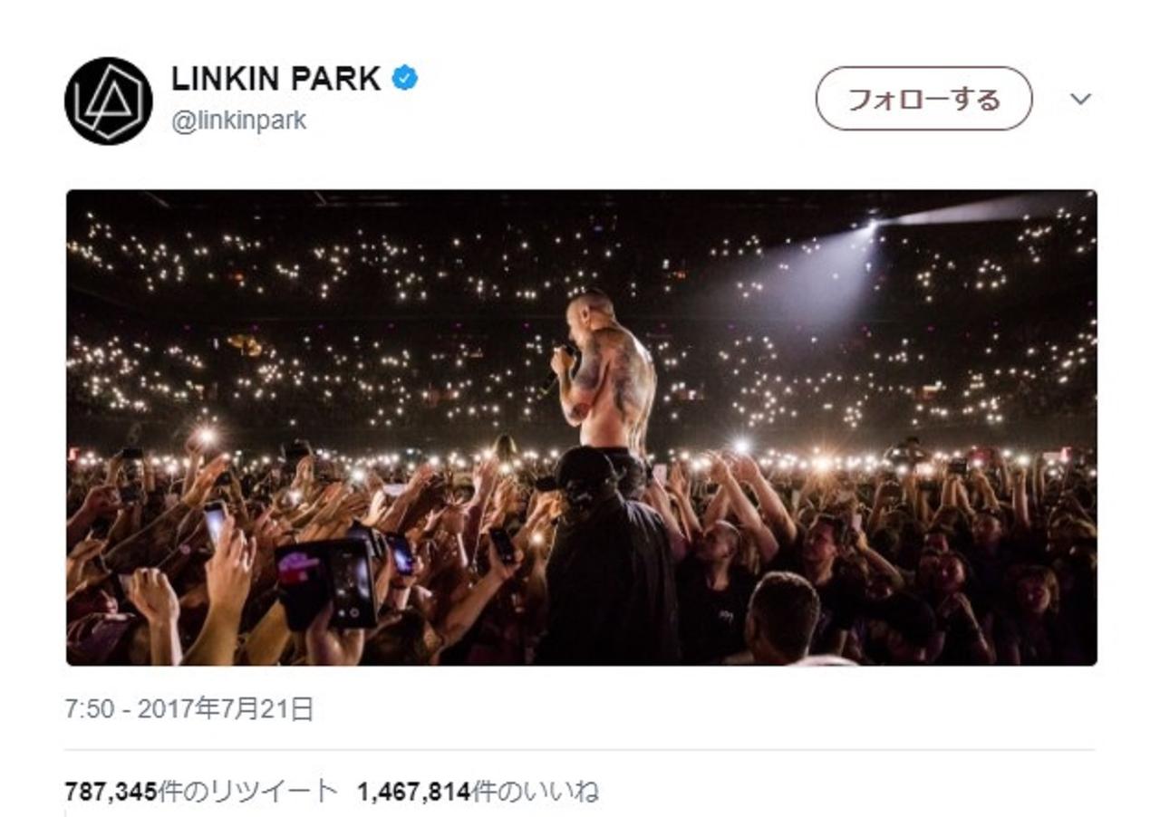Click the blue verified checkmark badge
This screenshot has height=817, width=1160.
pos(404,79)
